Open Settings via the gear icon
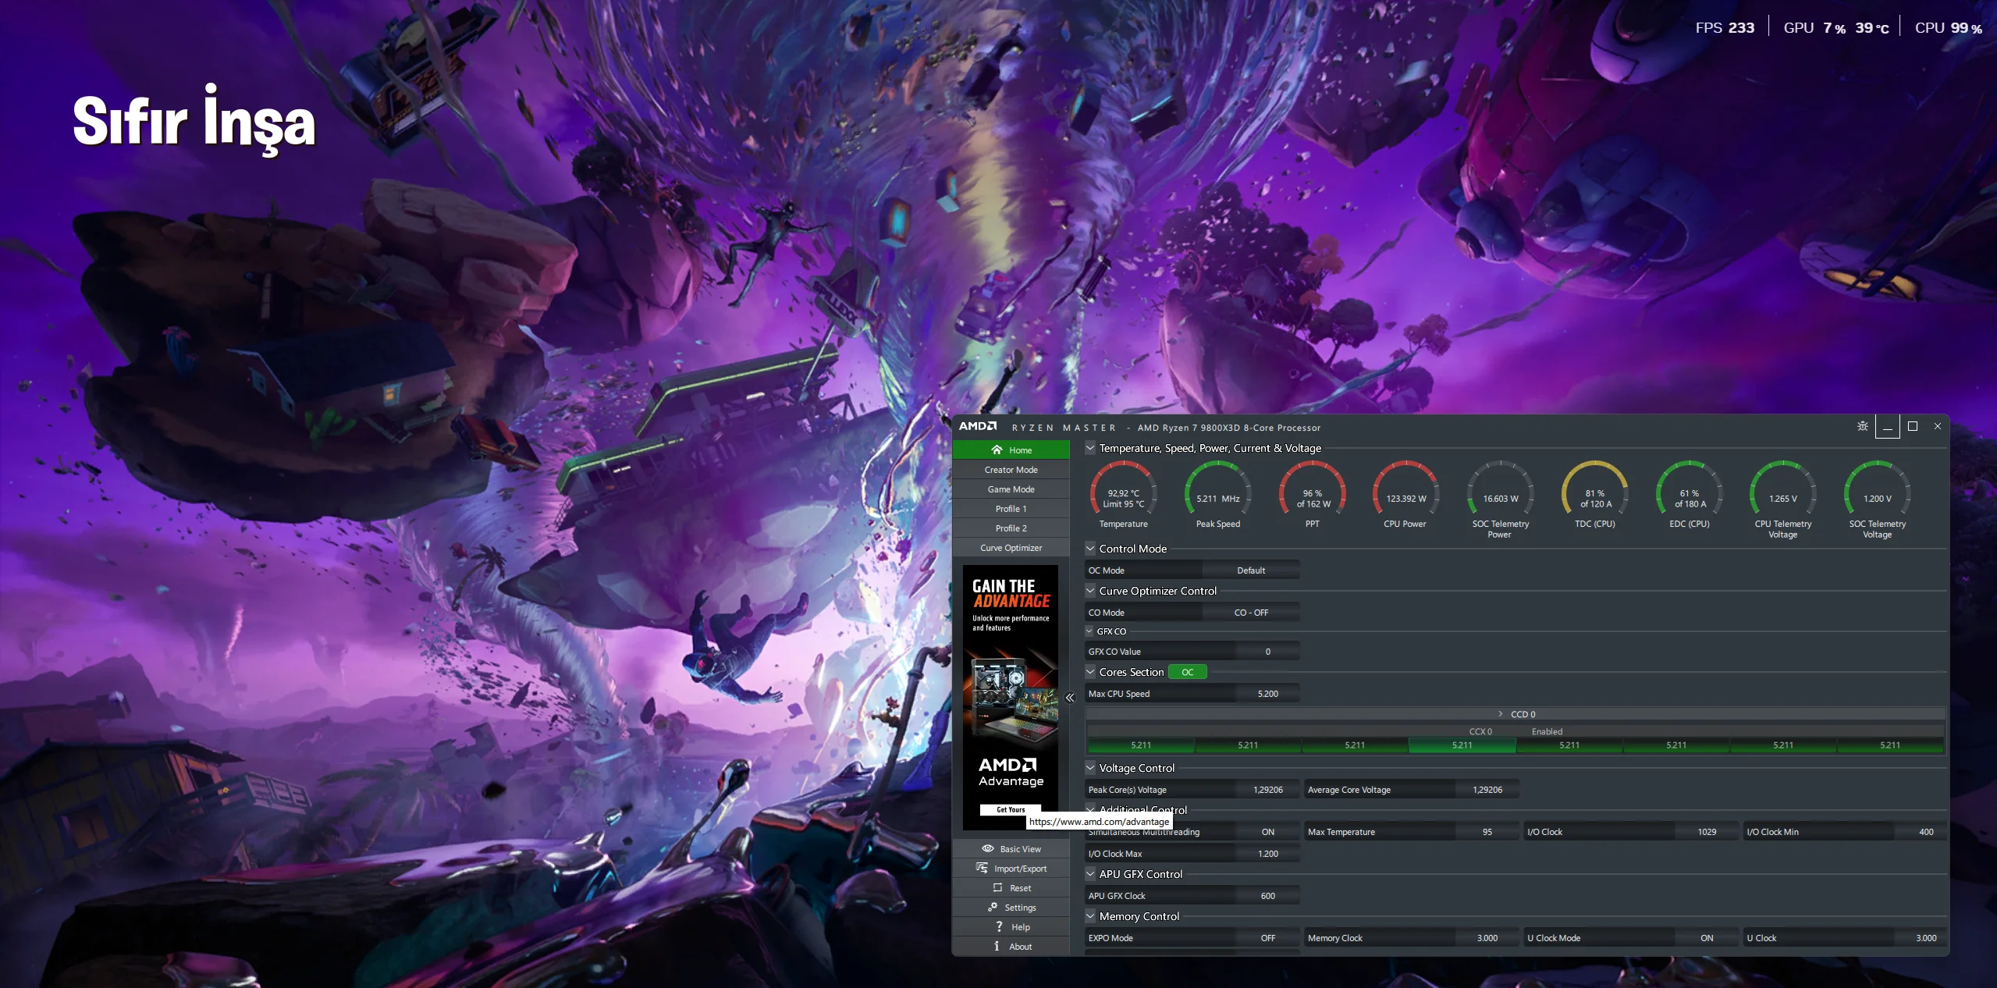This screenshot has height=988, width=1997. [x=993, y=908]
